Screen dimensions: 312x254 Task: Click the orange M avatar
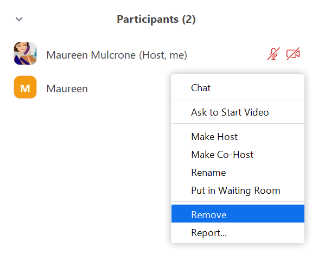26,87
